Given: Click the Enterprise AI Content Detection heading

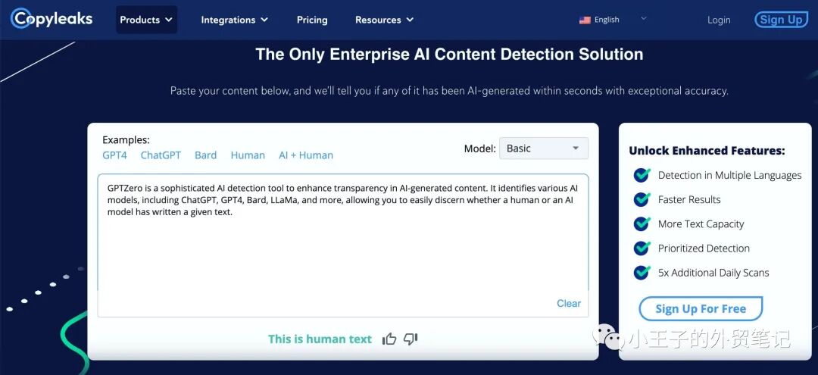Looking at the screenshot, I should tap(449, 55).
